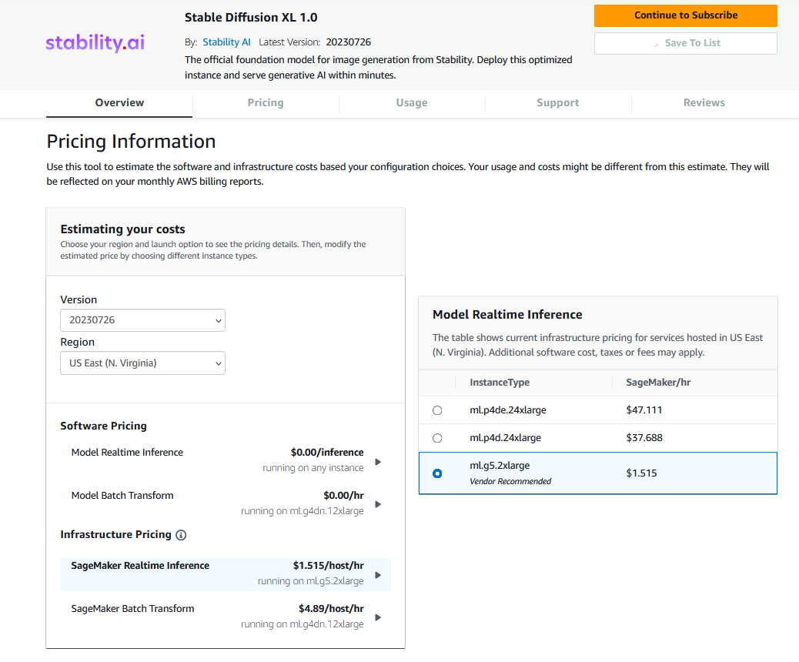The width and height of the screenshot is (799, 662).
Task: Click the $1.515 SageMaker price cell
Action: pyautogui.click(x=641, y=473)
